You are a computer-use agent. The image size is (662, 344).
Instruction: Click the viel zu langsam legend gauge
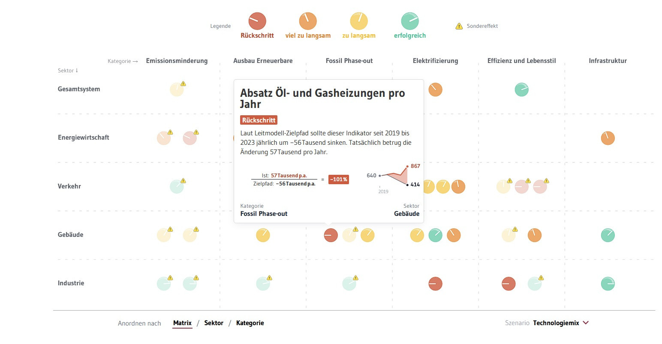click(x=308, y=21)
